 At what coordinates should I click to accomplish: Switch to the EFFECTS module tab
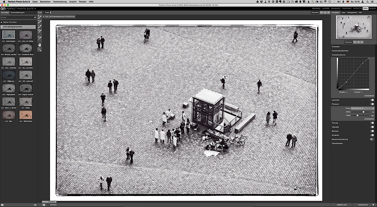pyautogui.click(x=357, y=9)
